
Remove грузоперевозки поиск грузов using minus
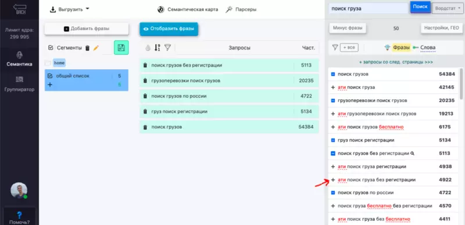[332, 101]
